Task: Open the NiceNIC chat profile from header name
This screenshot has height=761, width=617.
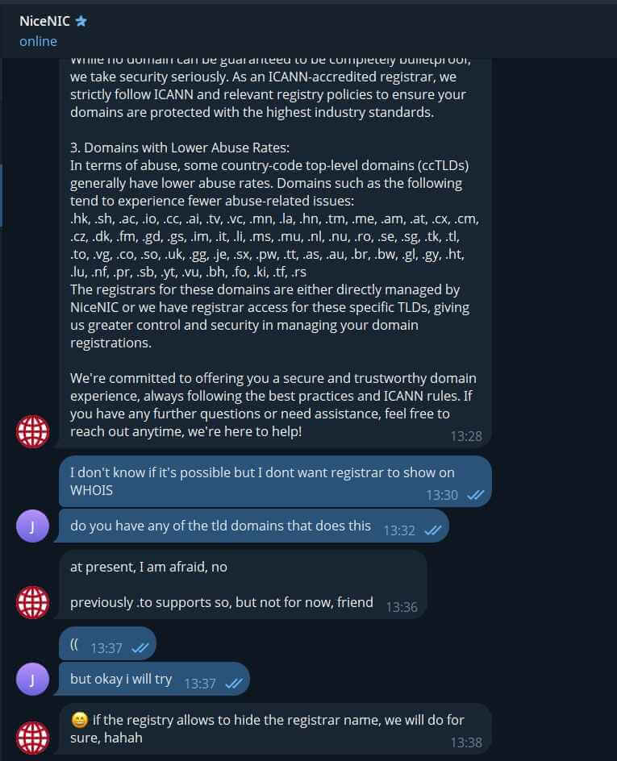Action: pos(44,22)
